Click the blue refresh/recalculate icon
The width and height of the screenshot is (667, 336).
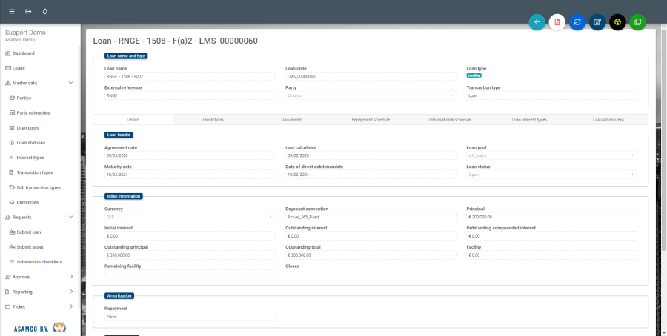pos(577,22)
